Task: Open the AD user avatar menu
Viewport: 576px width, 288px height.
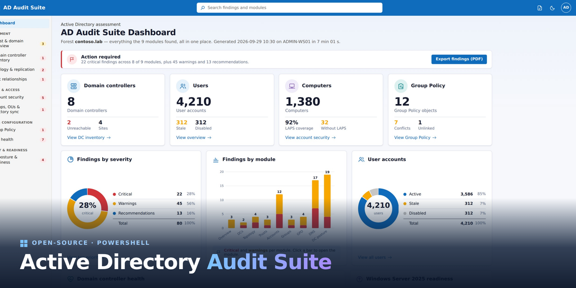Action: [566, 8]
